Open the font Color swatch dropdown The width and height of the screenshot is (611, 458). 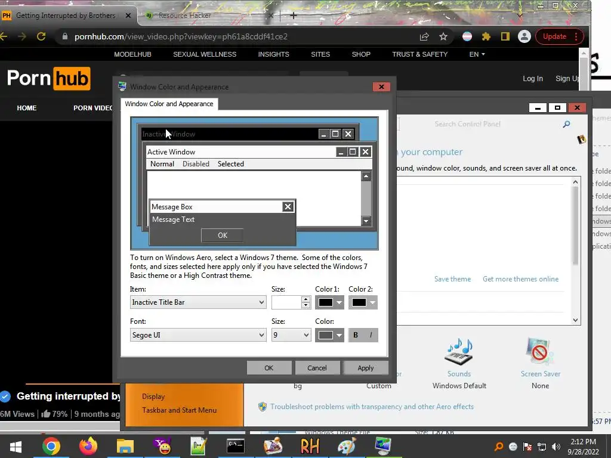pyautogui.click(x=329, y=335)
